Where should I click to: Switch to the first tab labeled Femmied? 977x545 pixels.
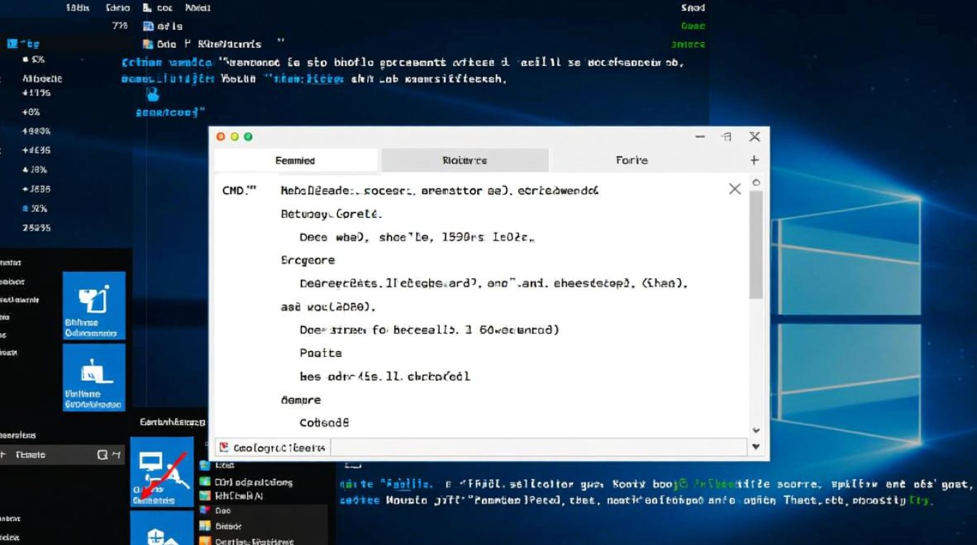coord(295,161)
